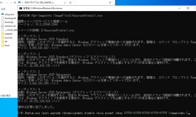Select the autorun.inf file
Screen dimensions: 196x117
pos(10,26)
